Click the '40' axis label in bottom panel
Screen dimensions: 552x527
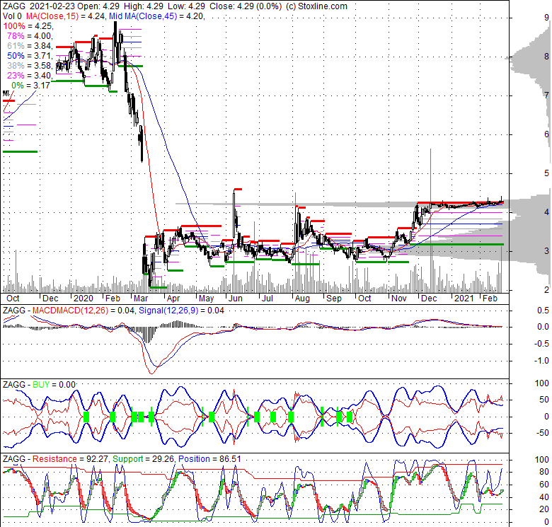click(544, 497)
